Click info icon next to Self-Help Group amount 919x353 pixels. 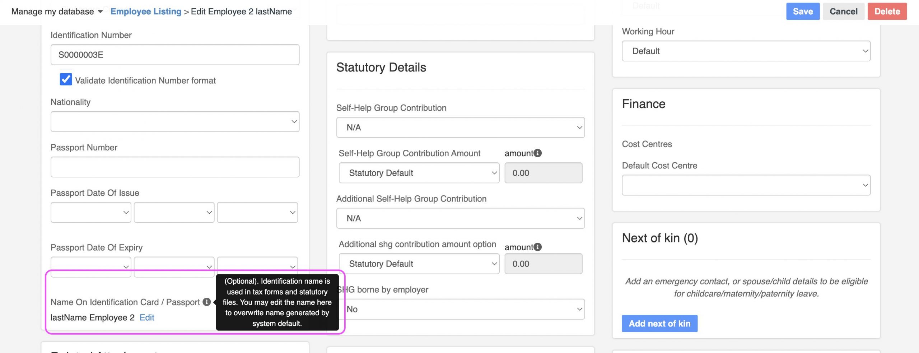point(537,153)
